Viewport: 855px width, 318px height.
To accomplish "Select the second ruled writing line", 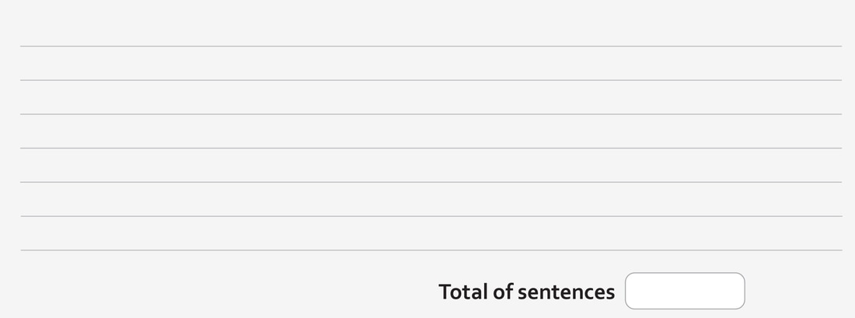I will (431, 80).
